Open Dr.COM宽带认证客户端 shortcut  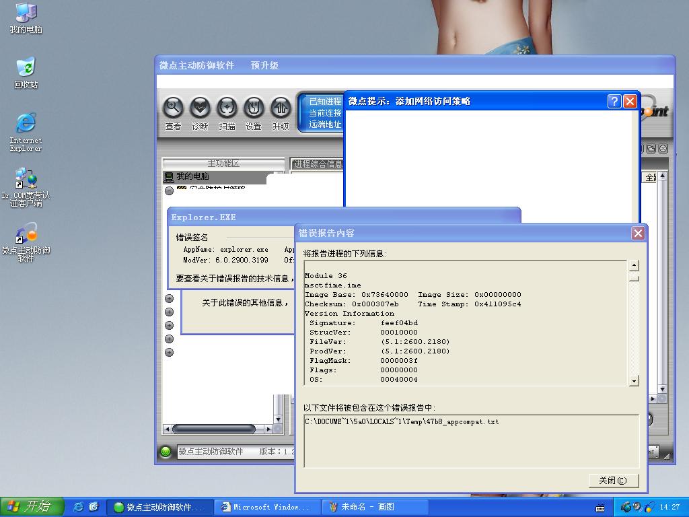26,187
